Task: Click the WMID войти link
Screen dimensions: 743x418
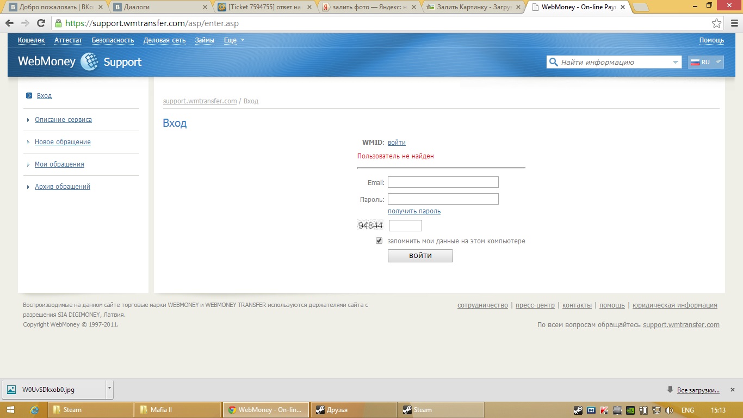Action: click(397, 143)
